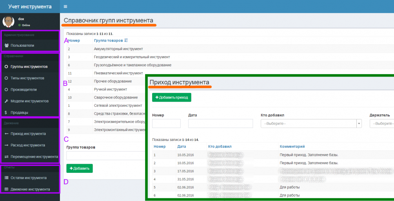Select Группы инструментов menu item
The image size is (394, 201).
(x=29, y=67)
